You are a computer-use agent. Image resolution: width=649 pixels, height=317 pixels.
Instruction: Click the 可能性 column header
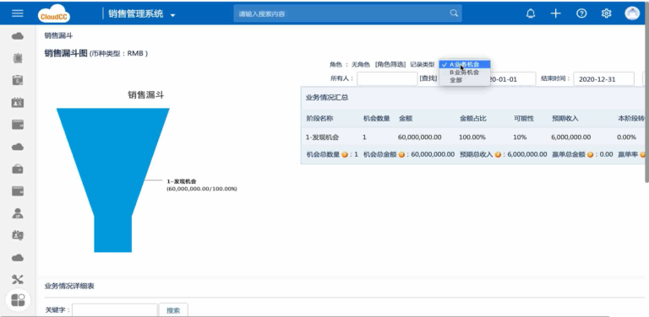point(524,119)
